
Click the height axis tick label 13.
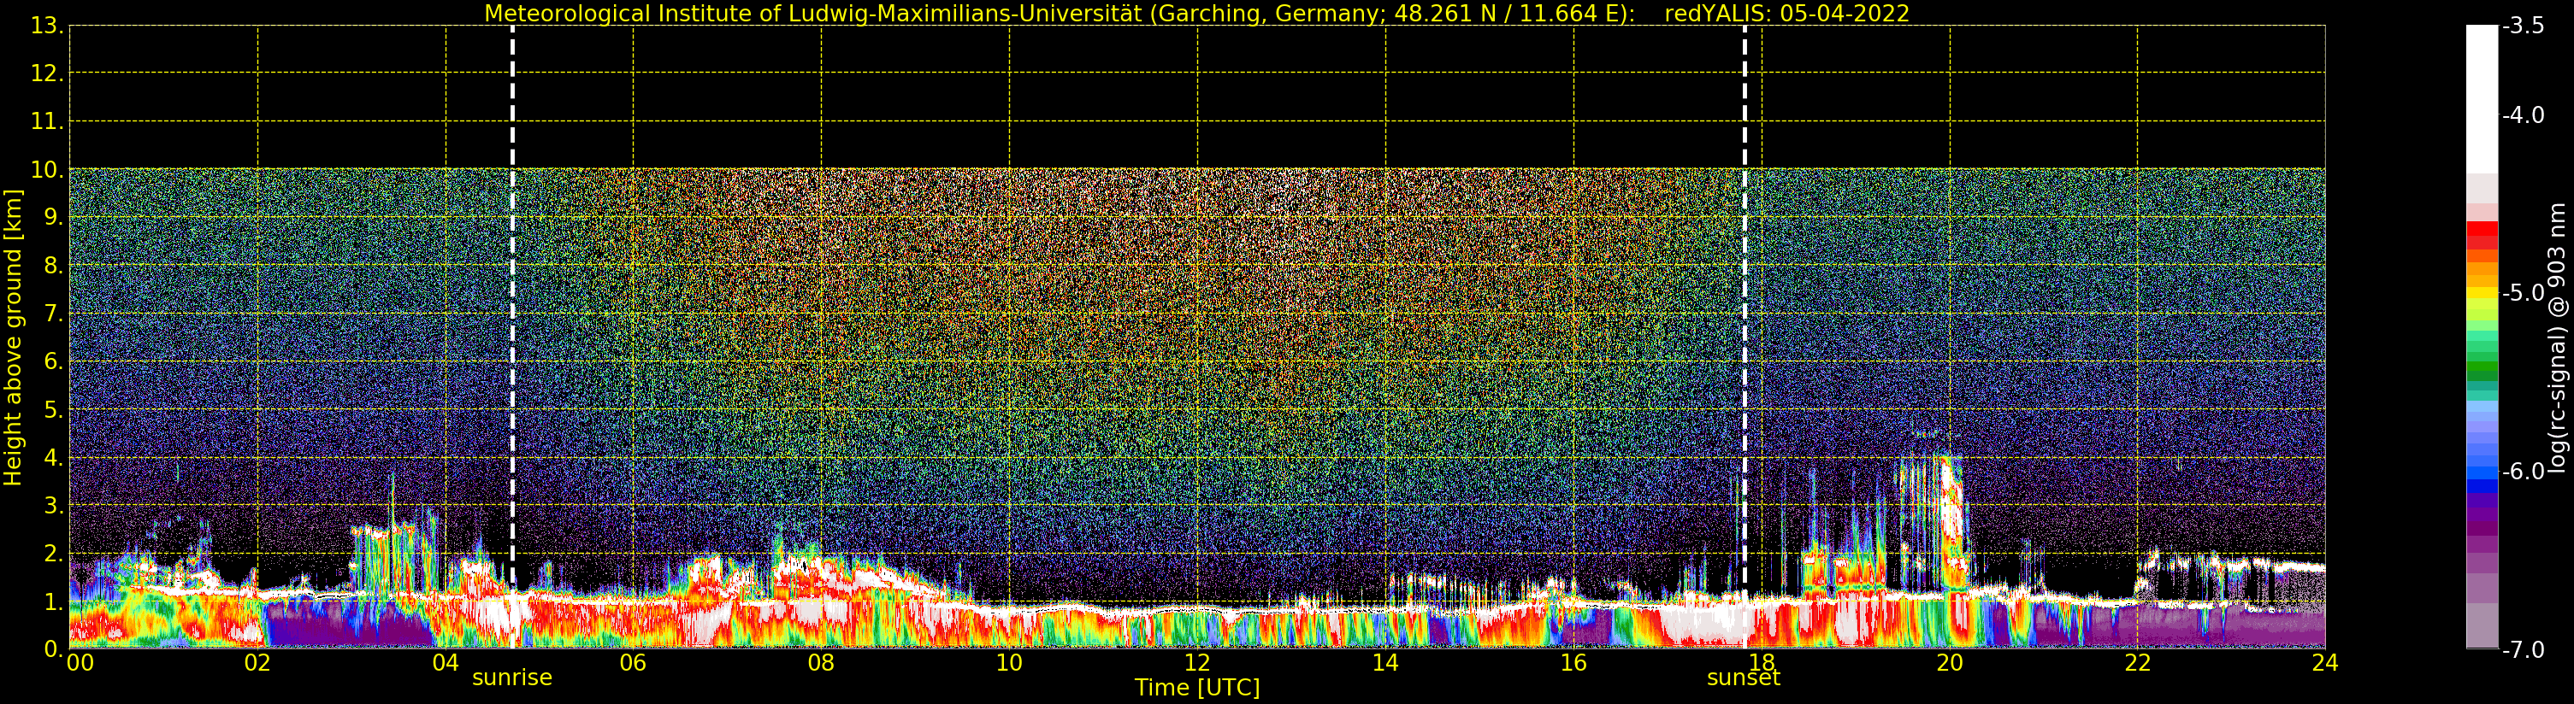coord(46,26)
